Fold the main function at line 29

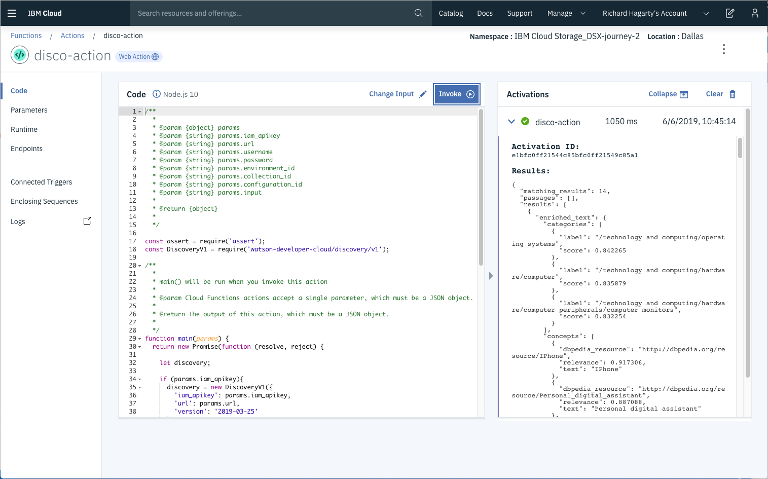[140, 339]
